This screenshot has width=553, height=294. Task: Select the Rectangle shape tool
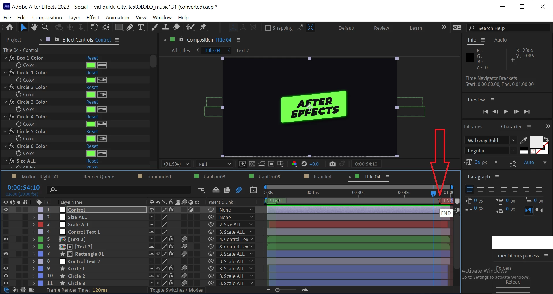click(x=119, y=27)
